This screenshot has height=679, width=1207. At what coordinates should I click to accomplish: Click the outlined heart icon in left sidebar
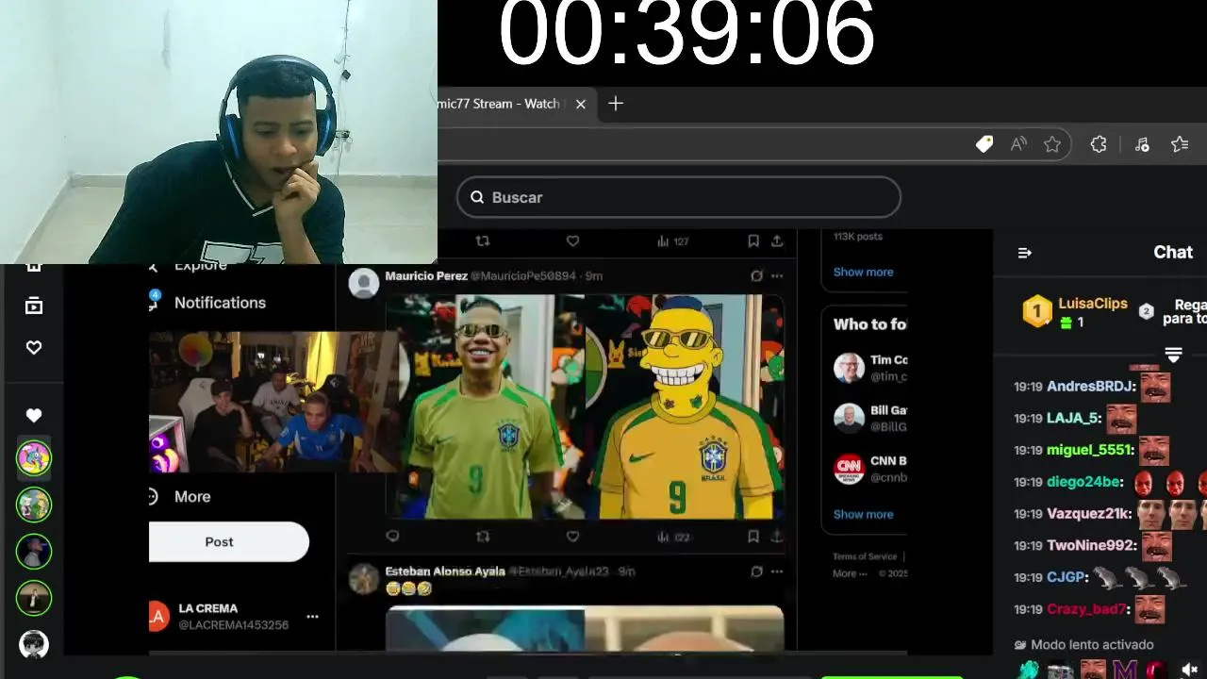click(x=34, y=347)
